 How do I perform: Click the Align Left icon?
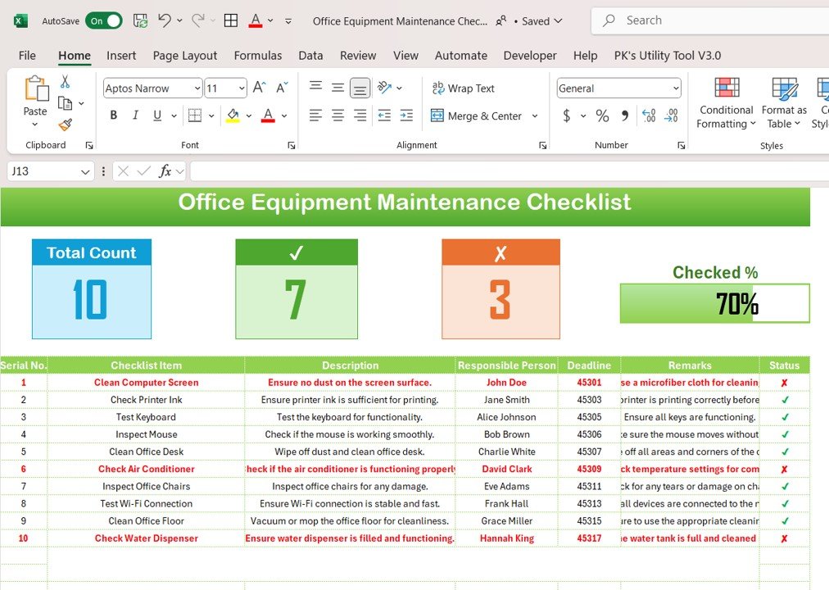(x=315, y=116)
